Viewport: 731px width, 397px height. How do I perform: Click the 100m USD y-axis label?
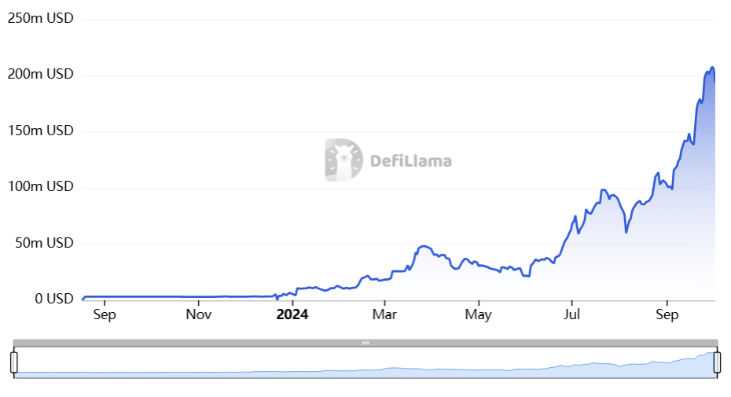click(41, 186)
